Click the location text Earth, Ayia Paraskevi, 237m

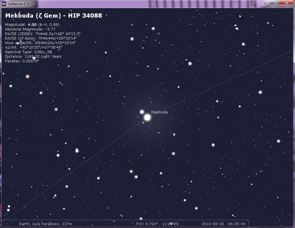point(46,224)
